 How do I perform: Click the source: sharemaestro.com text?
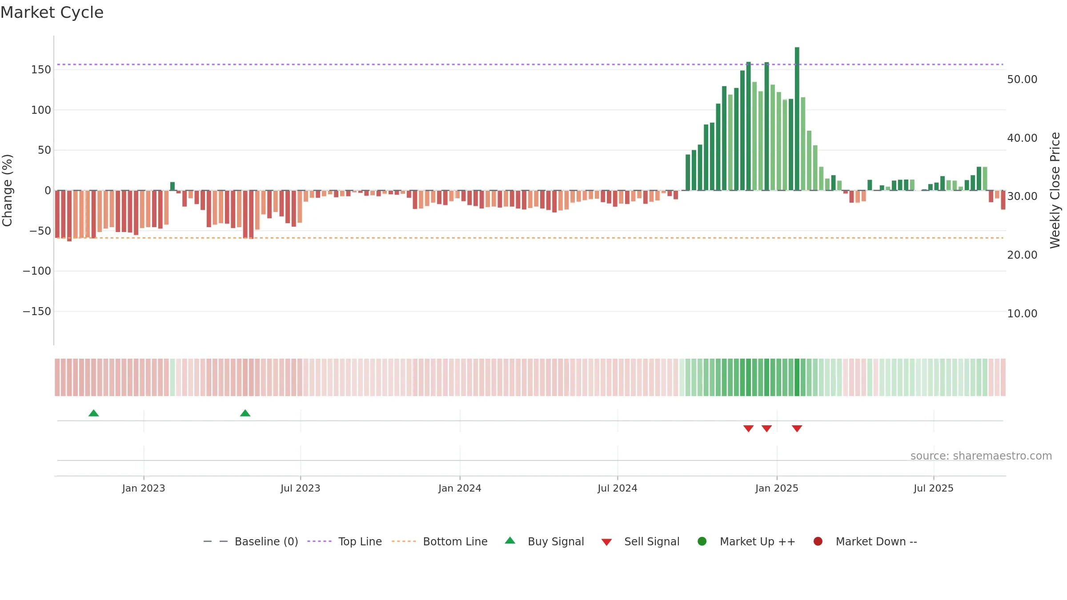[981, 456]
